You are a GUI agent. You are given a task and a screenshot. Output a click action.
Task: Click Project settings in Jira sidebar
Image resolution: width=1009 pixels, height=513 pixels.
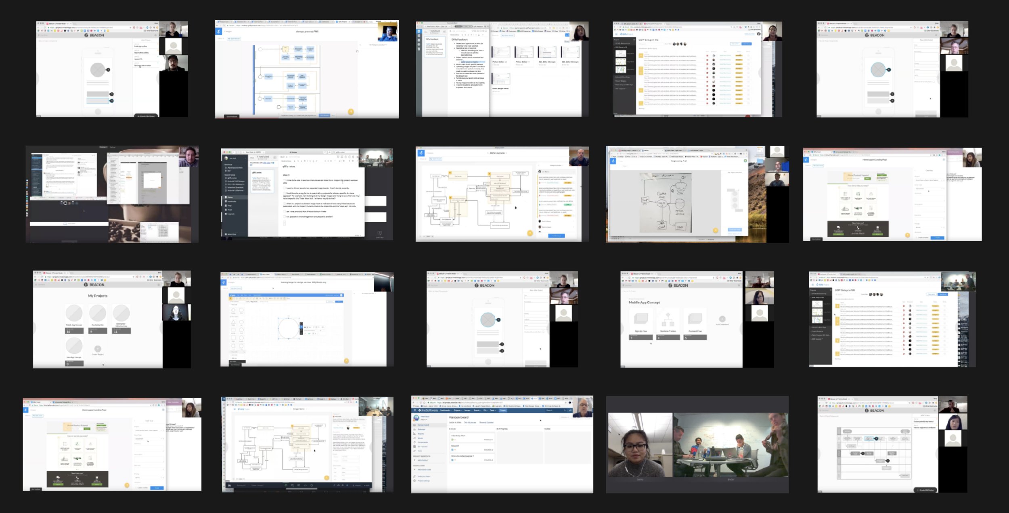(424, 481)
